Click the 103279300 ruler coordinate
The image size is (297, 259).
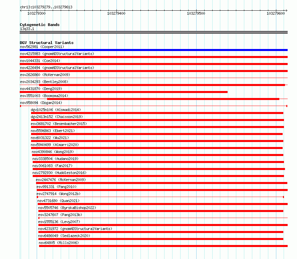pyautogui.click(x=37, y=13)
